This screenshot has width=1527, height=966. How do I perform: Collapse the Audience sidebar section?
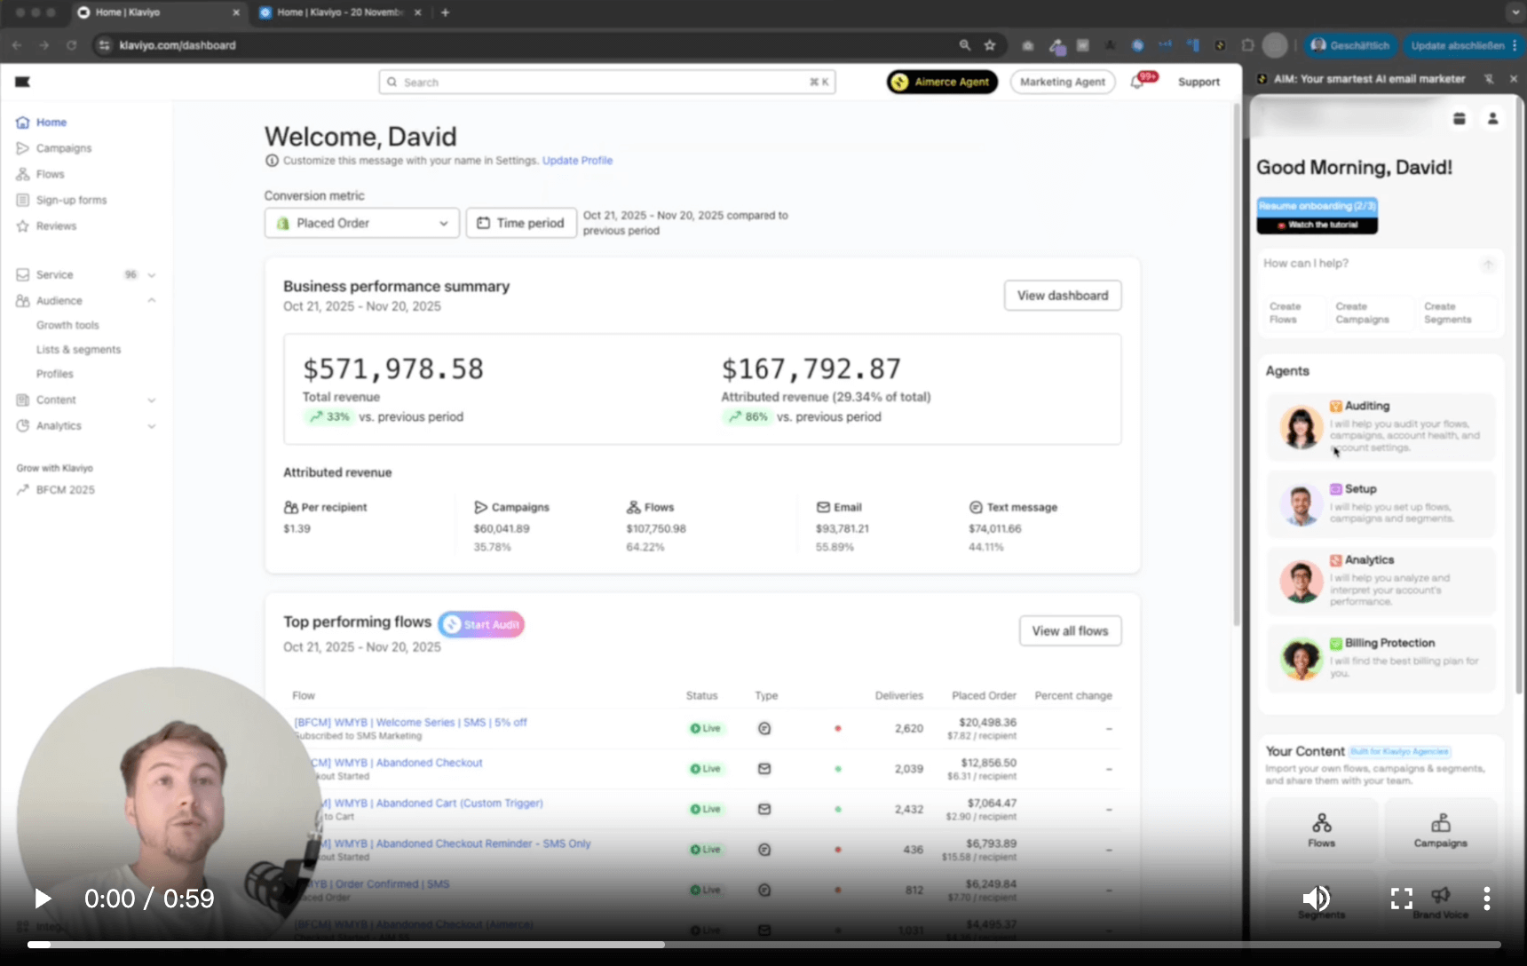tap(151, 301)
